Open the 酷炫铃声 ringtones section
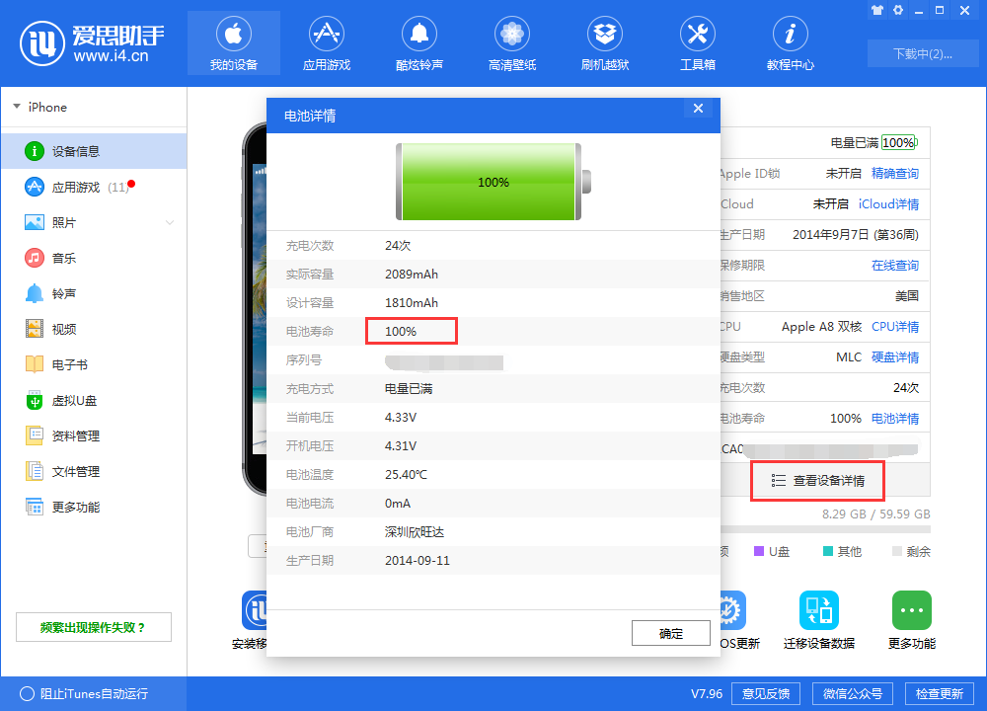987x711 pixels. (418, 42)
